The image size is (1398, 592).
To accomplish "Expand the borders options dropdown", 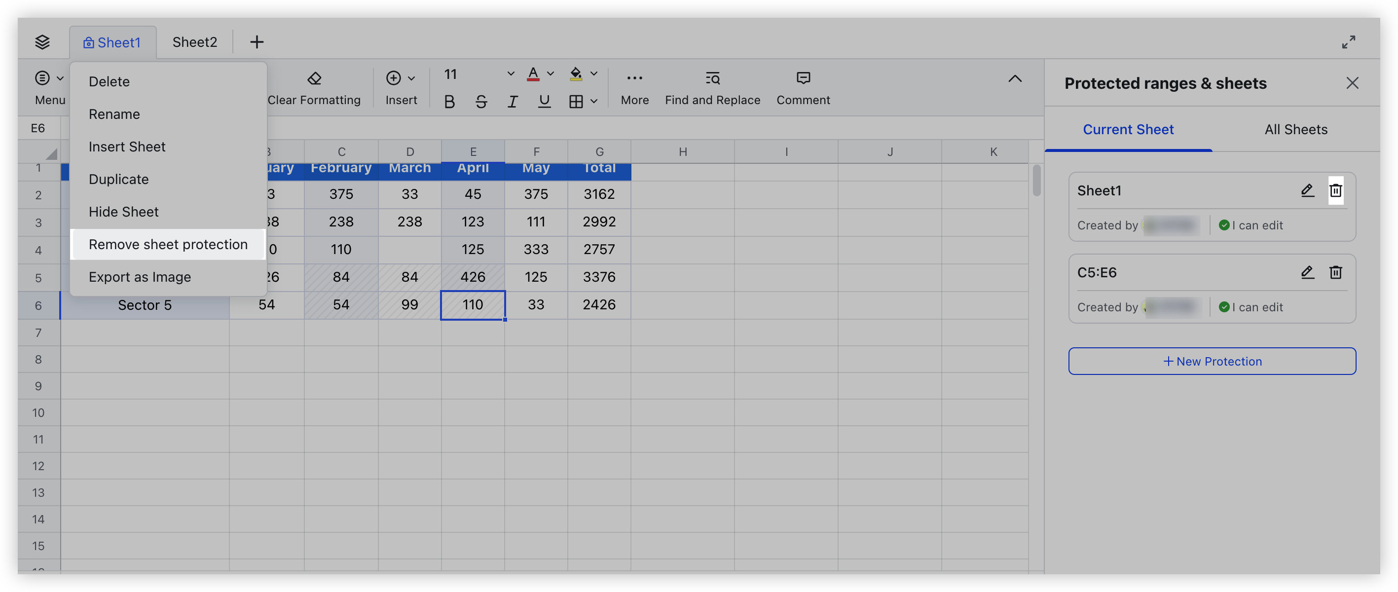I will (594, 101).
